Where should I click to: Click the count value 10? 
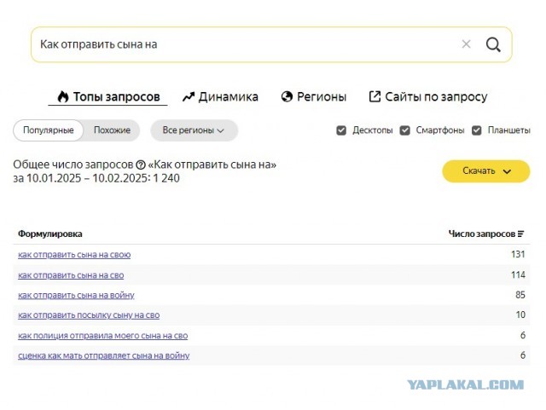(x=520, y=315)
